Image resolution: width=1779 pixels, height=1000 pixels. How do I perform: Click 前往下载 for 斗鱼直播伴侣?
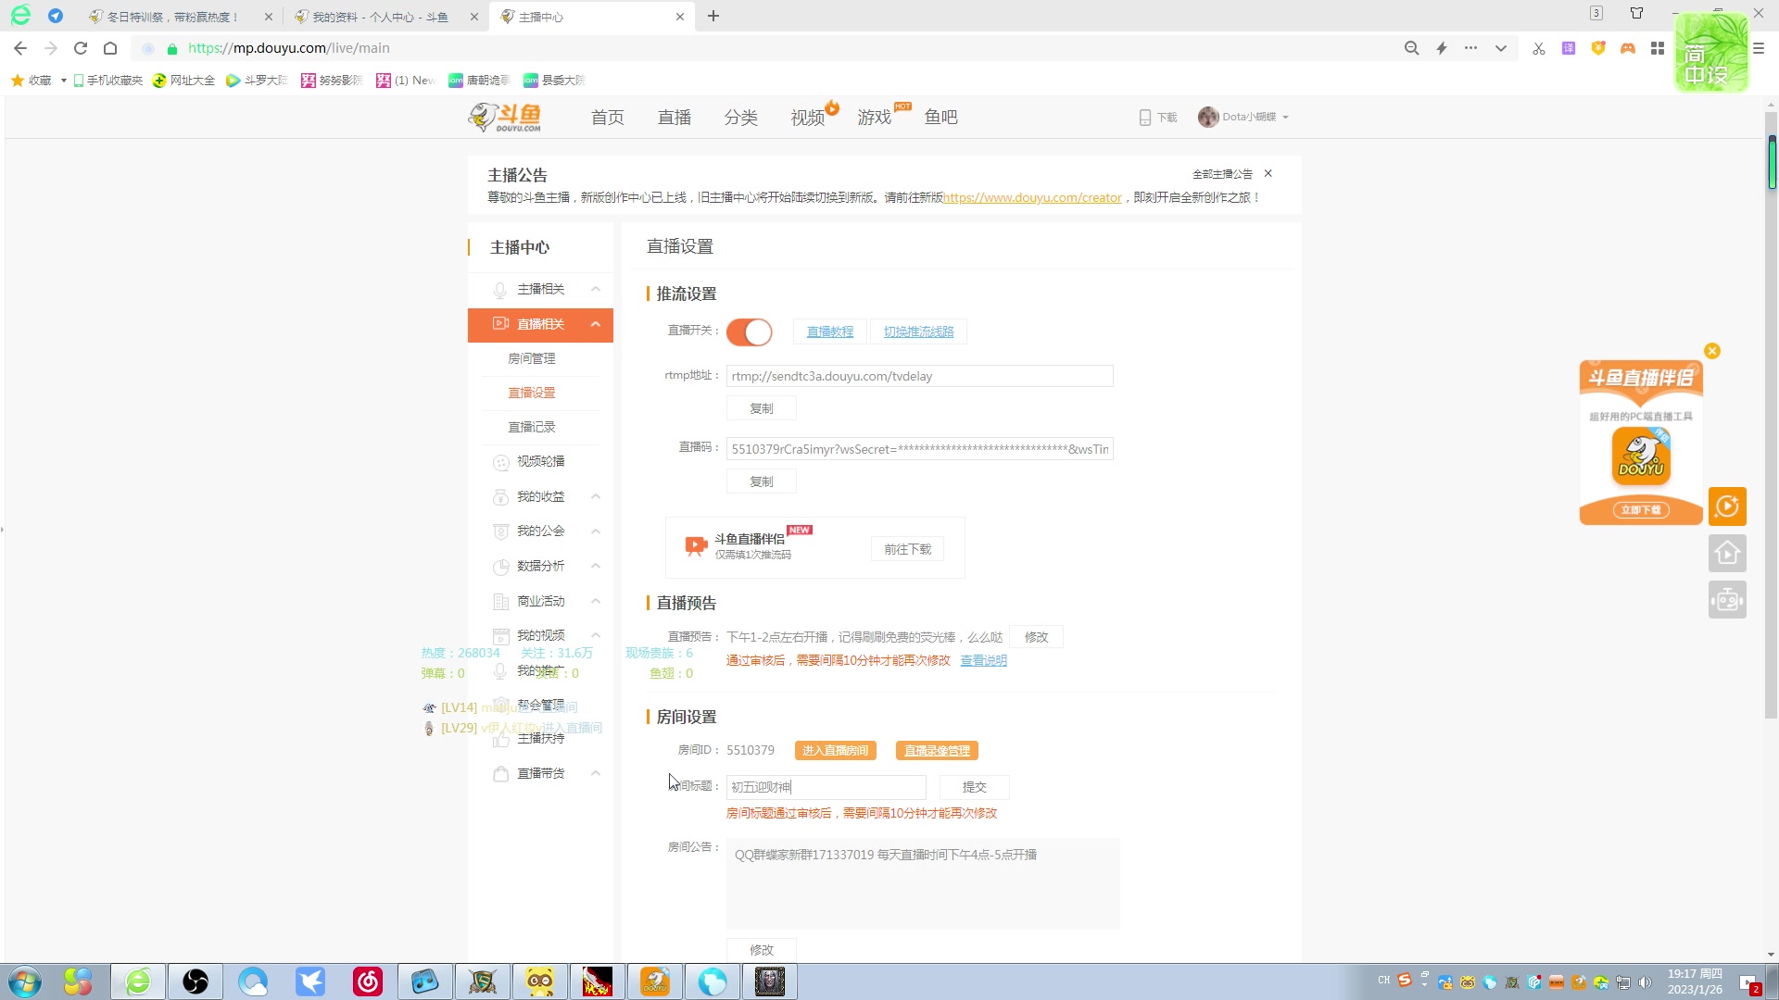click(x=907, y=549)
